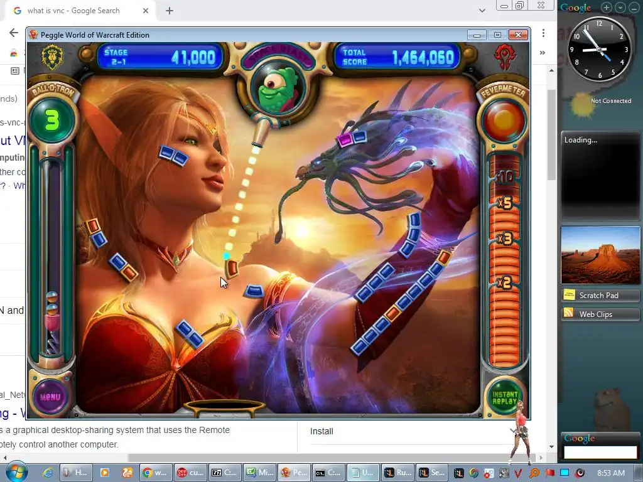Viewport: 643px width, 482px height.
Task: Click the Ball-O-Tron ball counter showing 3
Action: tap(52, 120)
